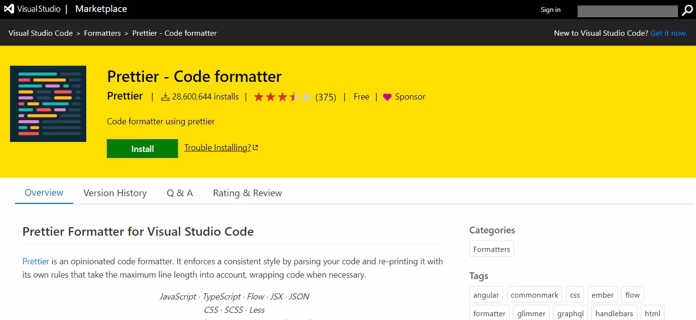Viewport: 696px width, 320px height.
Task: Focus the Marketplace search field
Action: tap(627, 10)
